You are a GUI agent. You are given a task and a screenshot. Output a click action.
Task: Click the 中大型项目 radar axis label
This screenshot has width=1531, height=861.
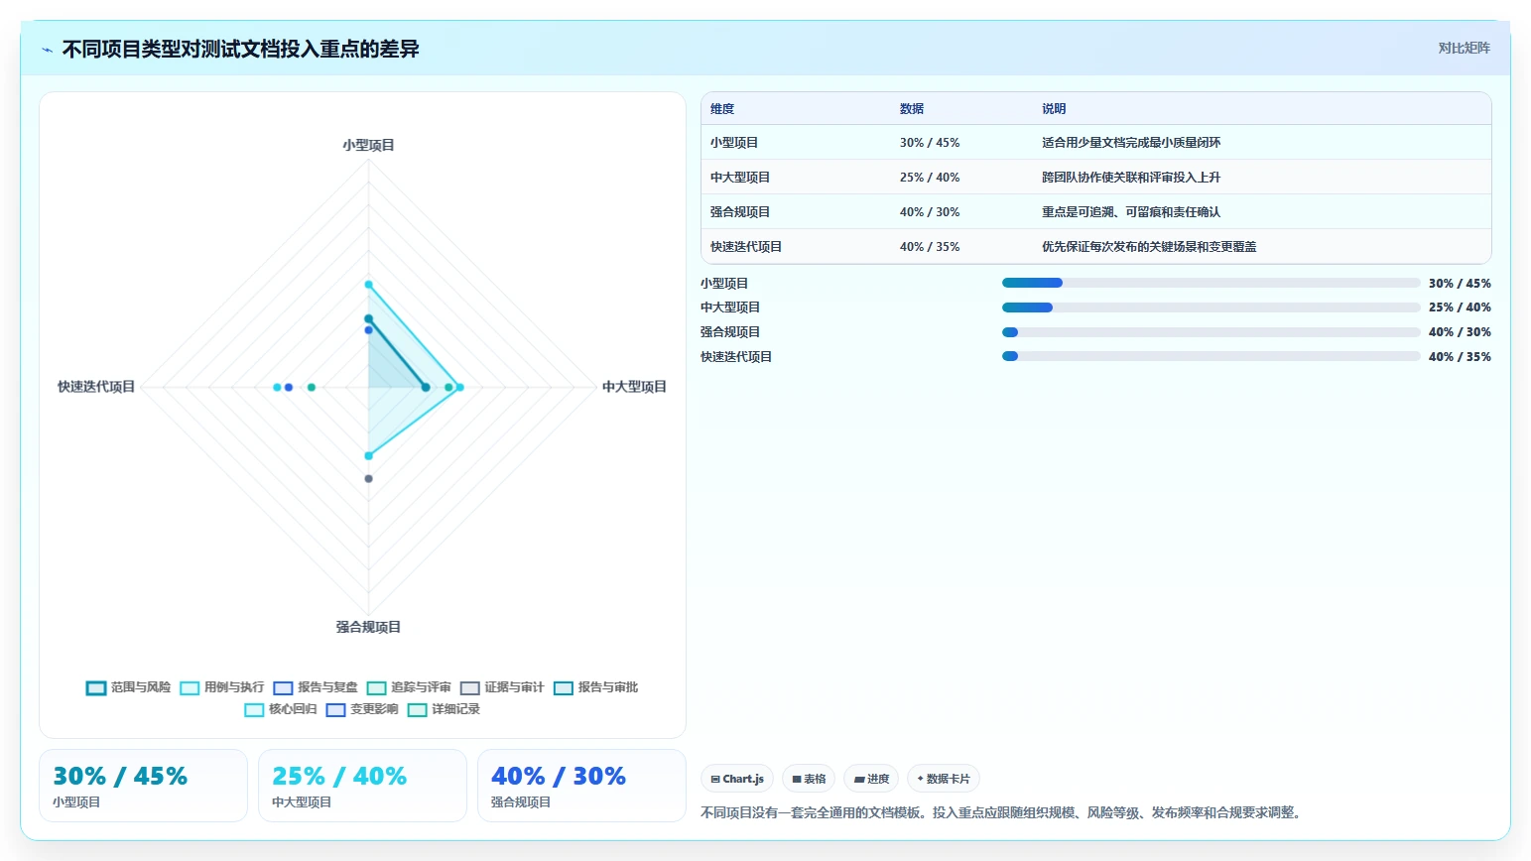tap(635, 387)
